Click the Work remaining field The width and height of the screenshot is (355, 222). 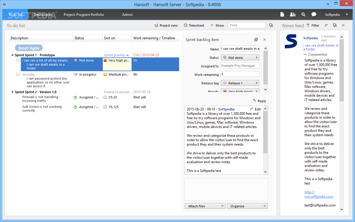coord(240,74)
